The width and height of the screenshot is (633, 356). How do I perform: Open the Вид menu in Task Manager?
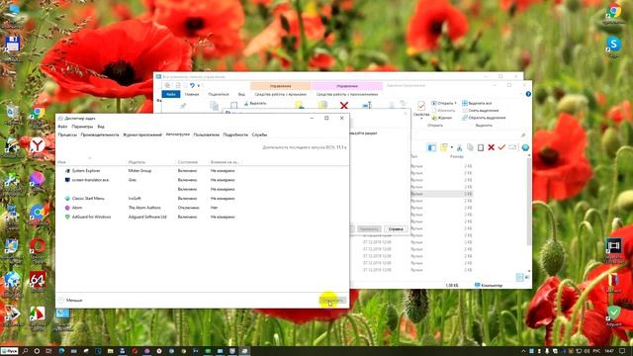click(x=101, y=127)
